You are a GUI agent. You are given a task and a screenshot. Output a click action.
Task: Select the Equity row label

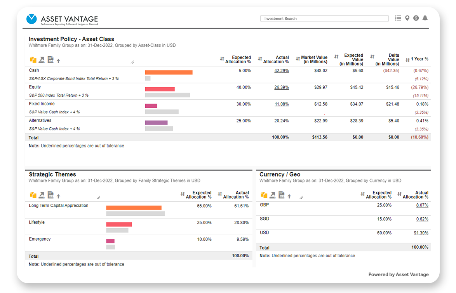[35, 87]
